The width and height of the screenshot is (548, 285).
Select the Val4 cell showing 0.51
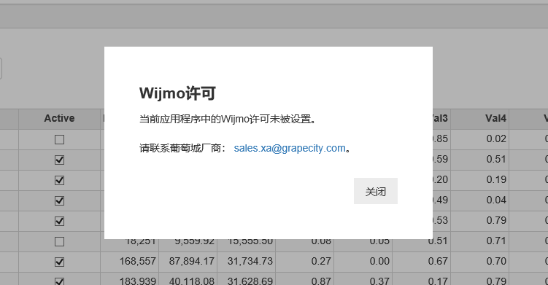coord(480,160)
